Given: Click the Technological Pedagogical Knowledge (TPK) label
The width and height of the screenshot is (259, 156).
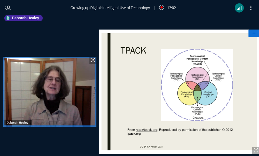Looking at the screenshot, I should [176, 77].
